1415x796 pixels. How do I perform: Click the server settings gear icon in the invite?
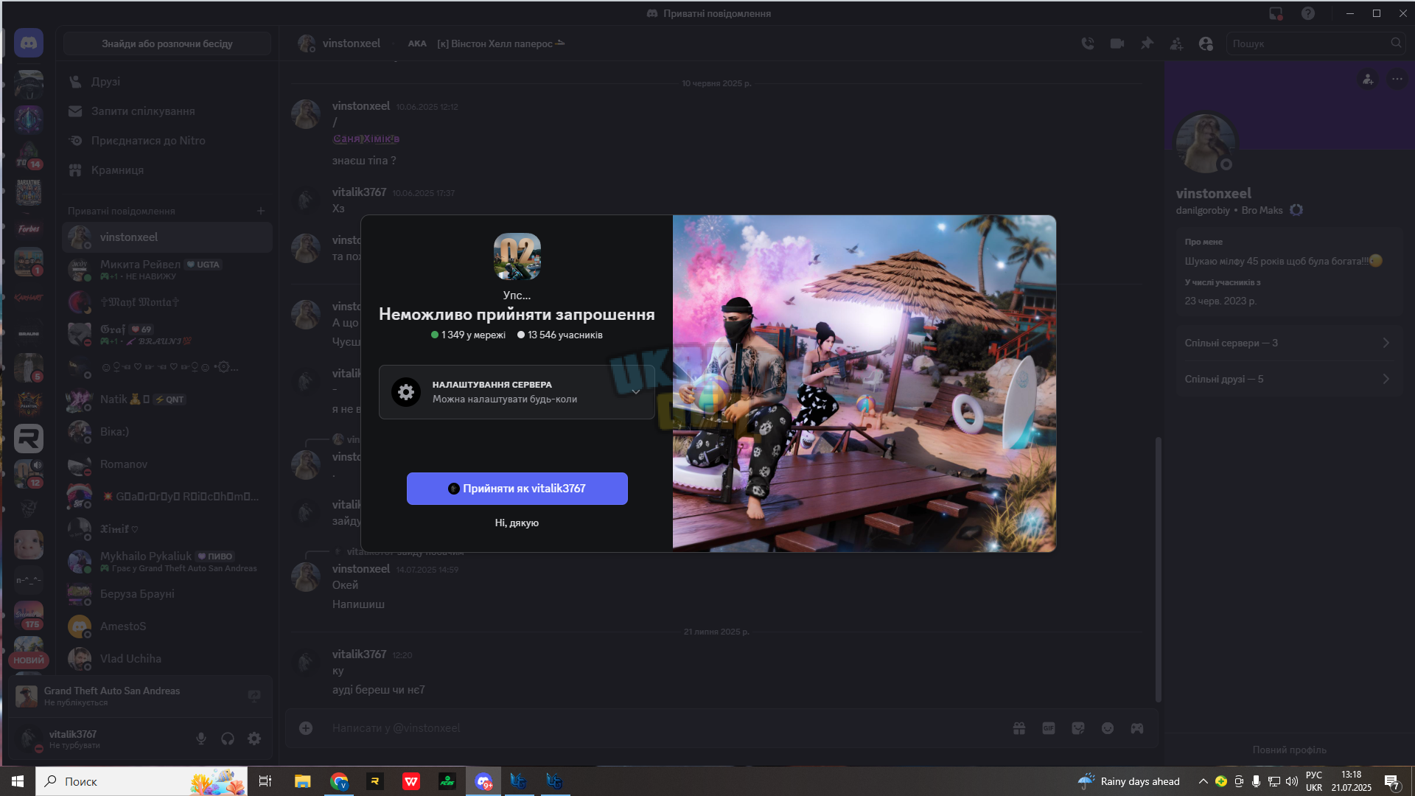tap(406, 392)
